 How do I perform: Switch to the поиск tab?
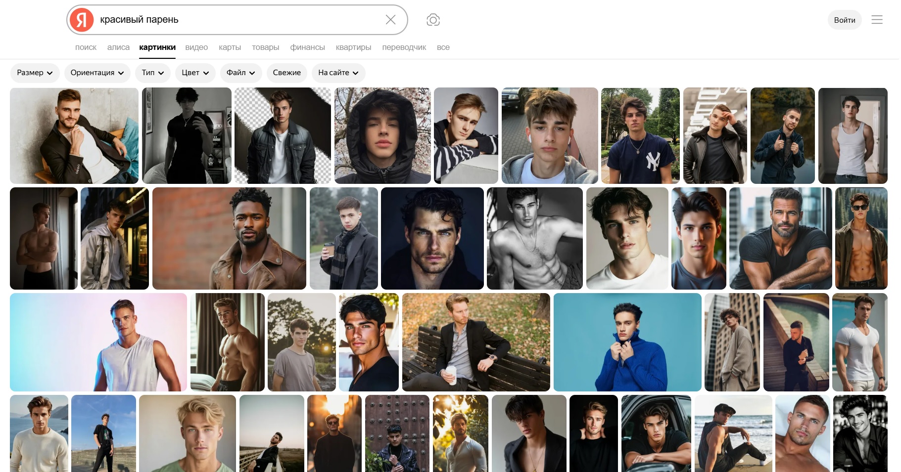[x=86, y=47]
